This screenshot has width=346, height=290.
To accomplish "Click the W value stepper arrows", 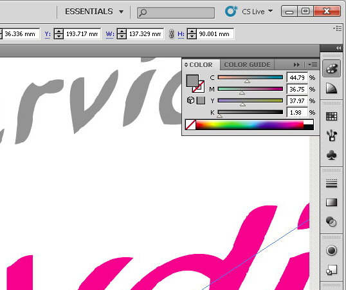I will [x=122, y=34].
